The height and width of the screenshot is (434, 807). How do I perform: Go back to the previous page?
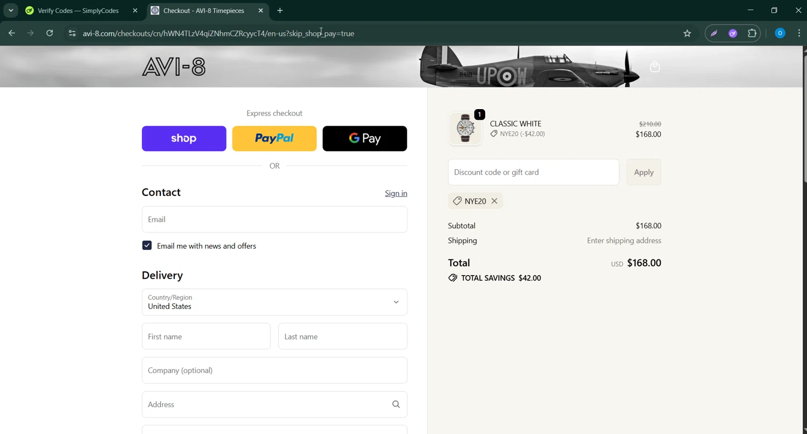coord(12,33)
